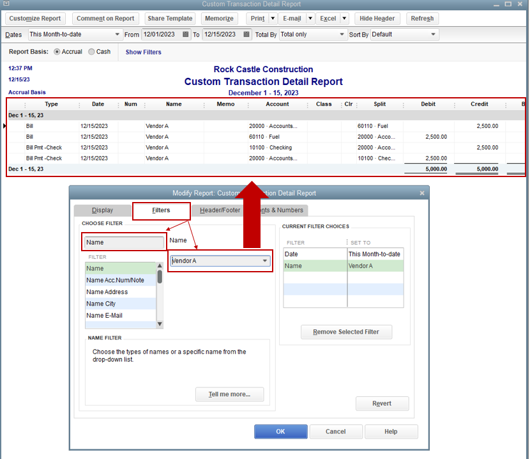Select the Name Address filter
The width and height of the screenshot is (530, 459).
121,292
